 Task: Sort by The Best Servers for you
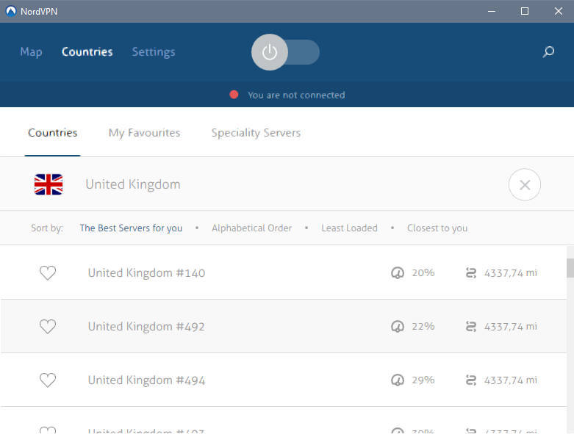click(x=131, y=228)
